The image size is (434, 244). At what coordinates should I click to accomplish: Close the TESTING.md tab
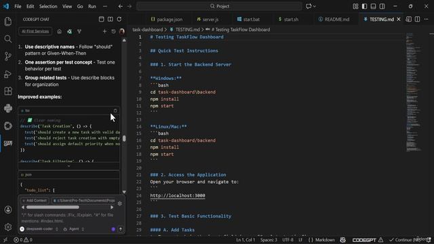click(399, 19)
